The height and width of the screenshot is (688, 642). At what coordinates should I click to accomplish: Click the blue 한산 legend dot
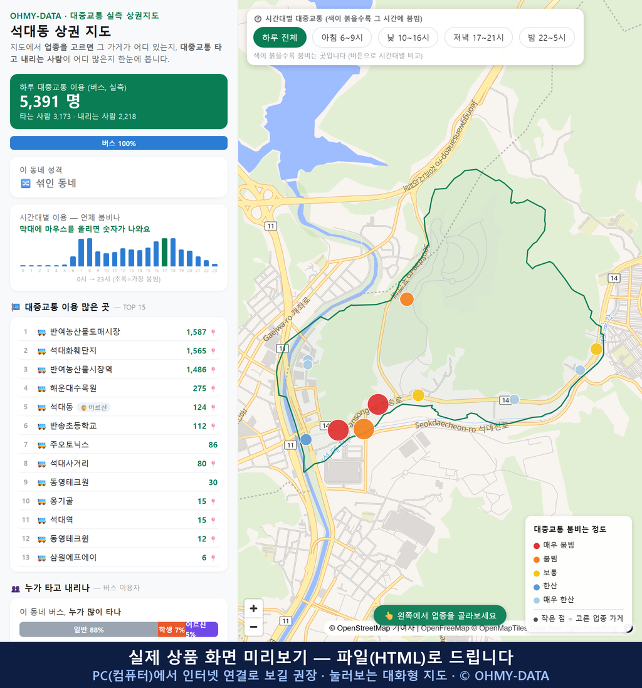[536, 587]
